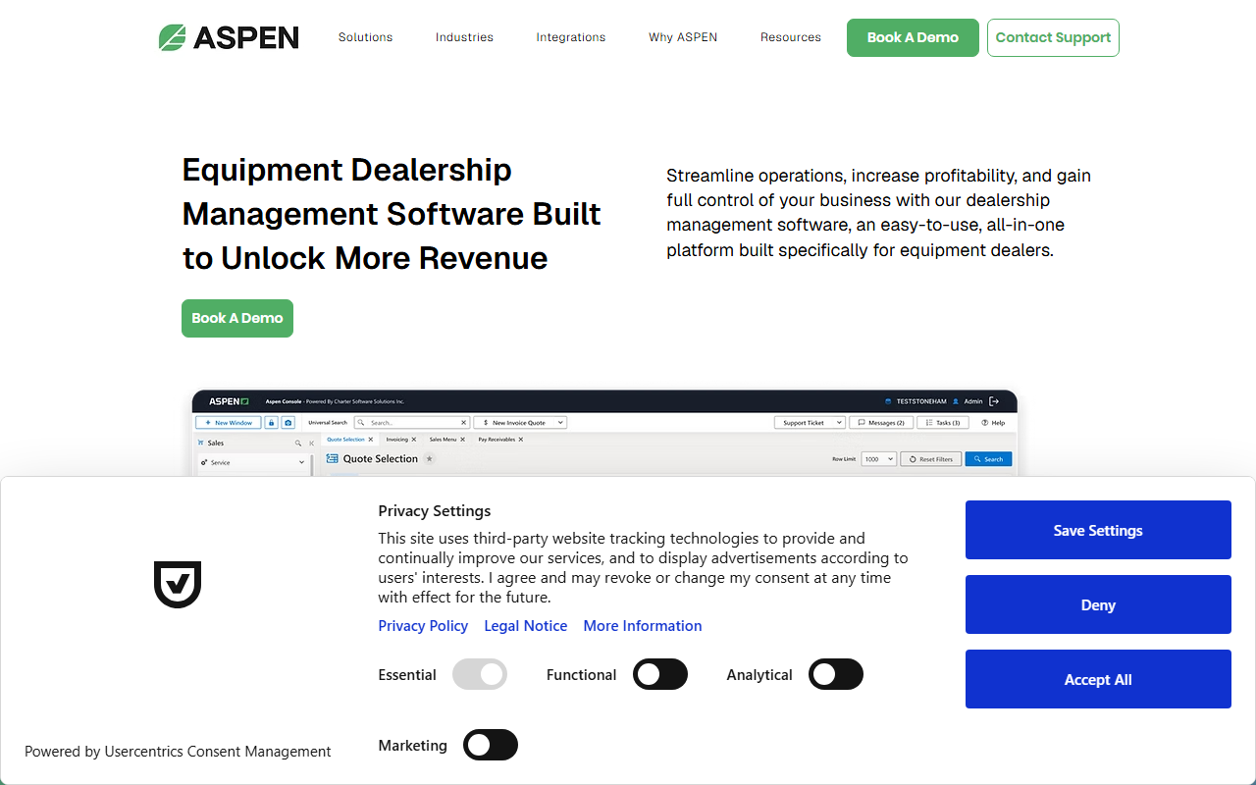Open the Solutions menu
The width and height of the screenshot is (1256, 785).
point(366,37)
